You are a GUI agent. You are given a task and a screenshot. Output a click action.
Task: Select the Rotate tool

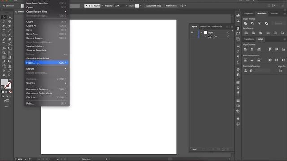pos(4,44)
